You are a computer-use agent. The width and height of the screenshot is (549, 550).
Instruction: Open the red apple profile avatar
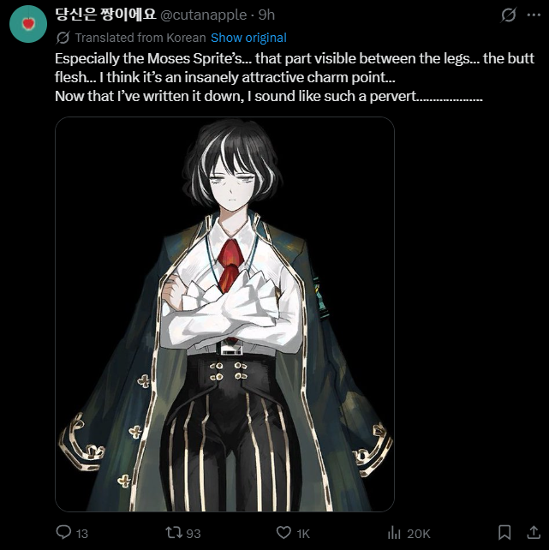28,24
